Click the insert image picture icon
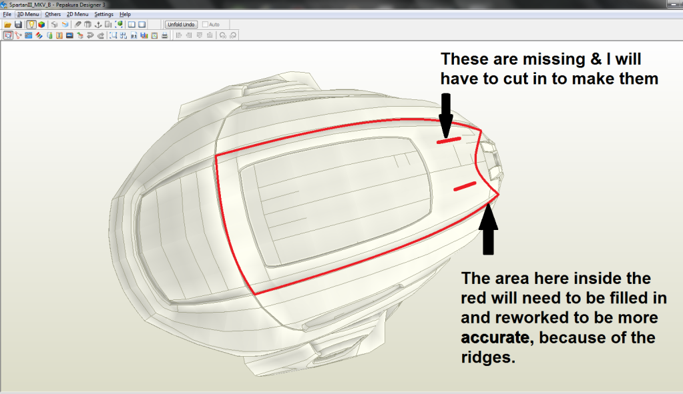 (69, 35)
